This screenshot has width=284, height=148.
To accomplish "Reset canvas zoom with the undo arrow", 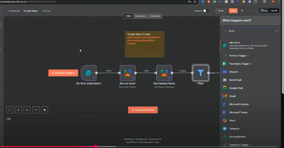I will point(36,110).
